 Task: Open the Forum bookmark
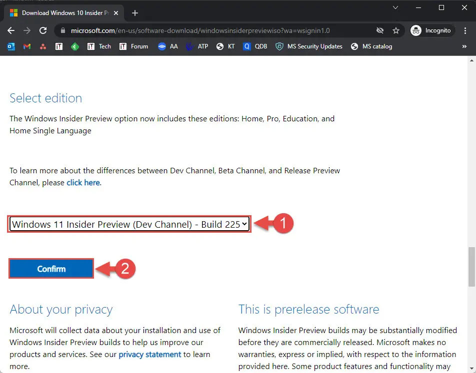coord(133,46)
